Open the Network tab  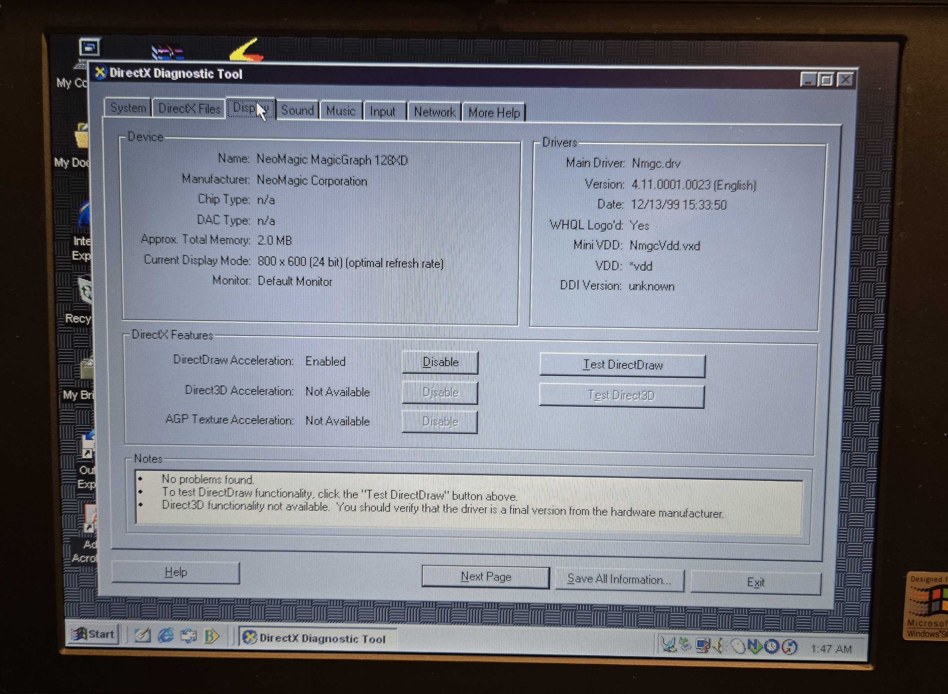click(434, 112)
